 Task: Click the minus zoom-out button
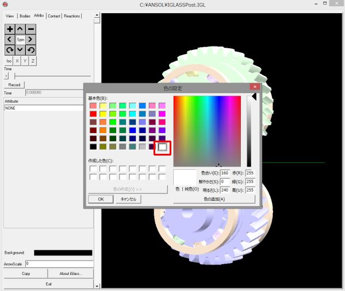[31, 29]
